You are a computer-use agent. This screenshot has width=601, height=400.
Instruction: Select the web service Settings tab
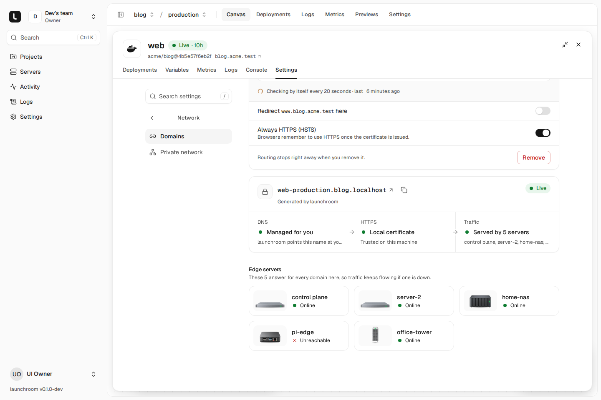pos(286,70)
